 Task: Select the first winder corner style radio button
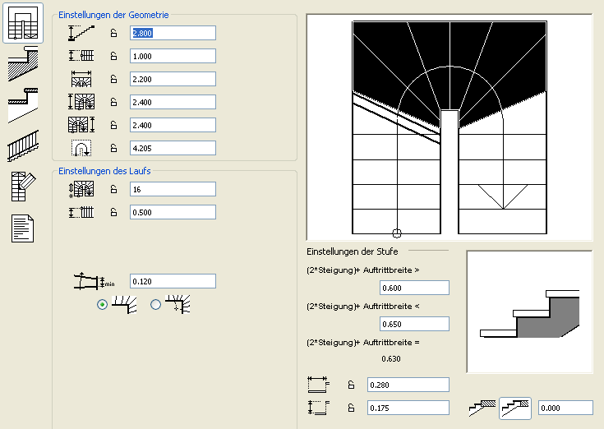102,305
